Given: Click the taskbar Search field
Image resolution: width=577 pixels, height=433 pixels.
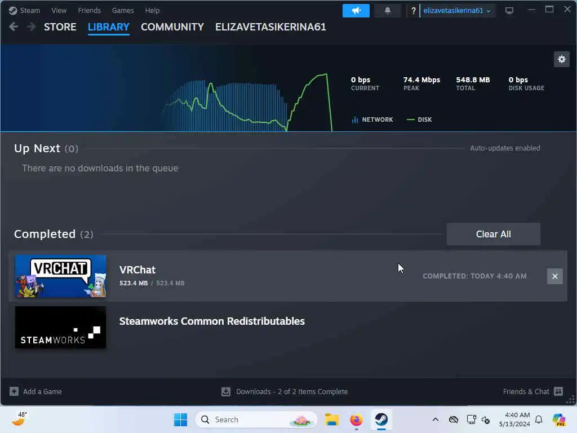Looking at the screenshot, I should [x=256, y=419].
